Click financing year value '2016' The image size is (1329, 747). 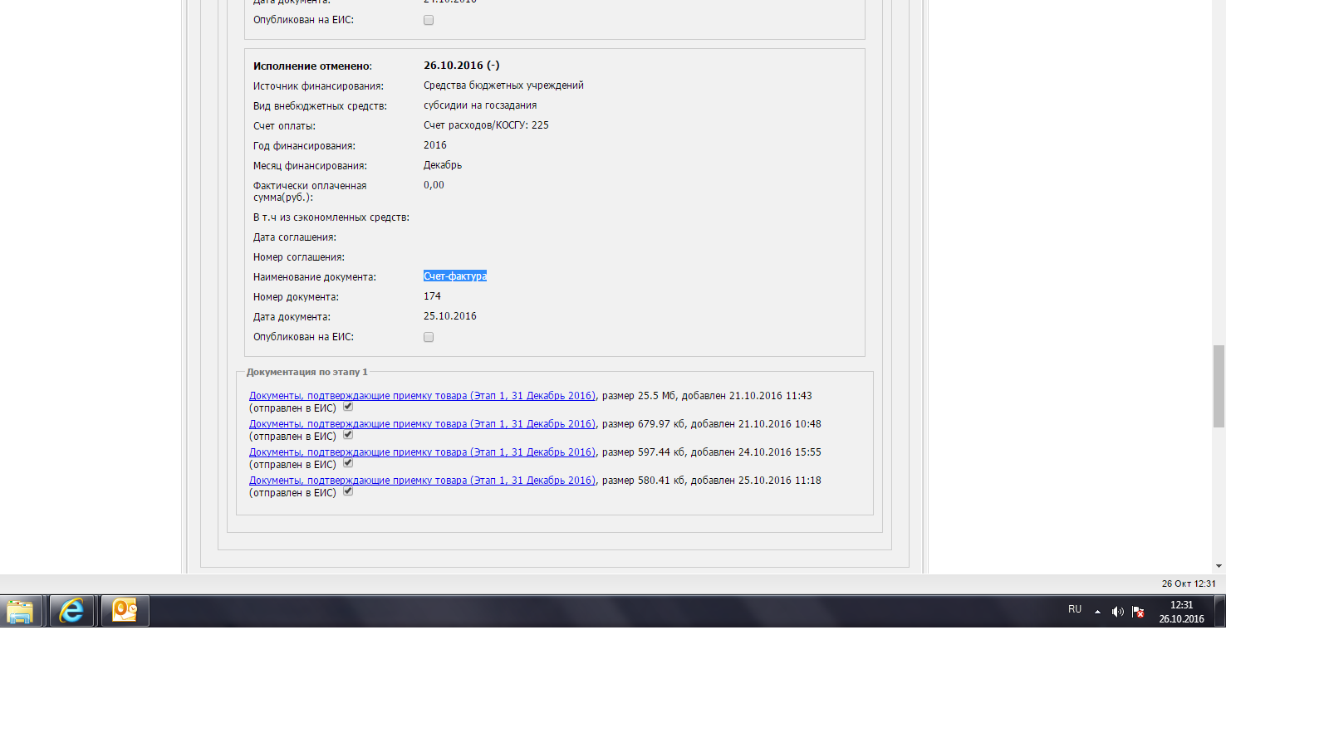click(435, 145)
